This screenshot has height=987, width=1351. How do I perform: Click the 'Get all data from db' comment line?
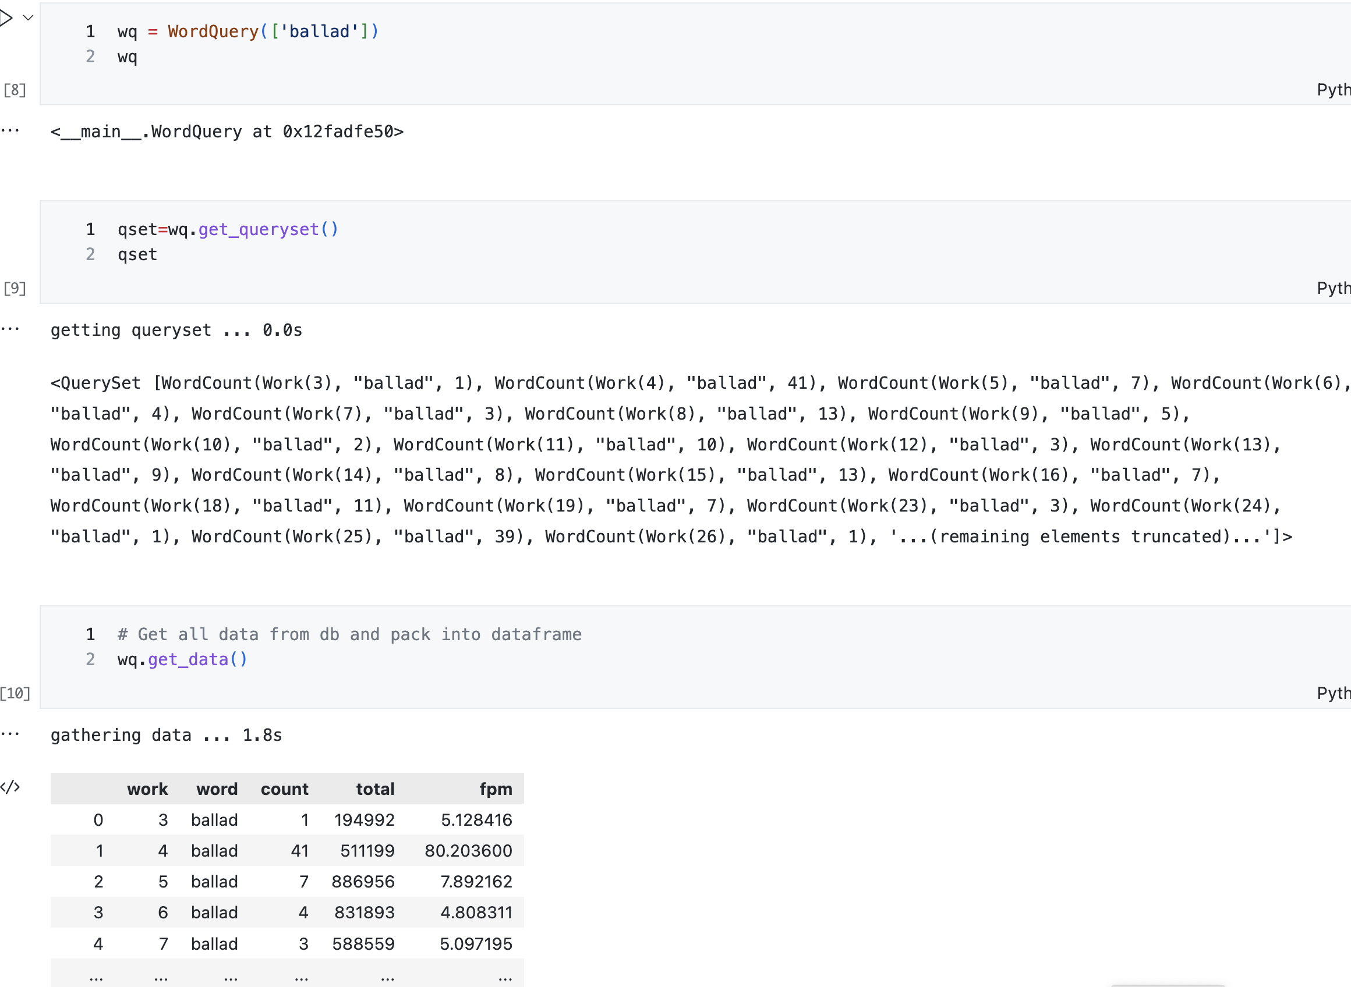point(349,634)
